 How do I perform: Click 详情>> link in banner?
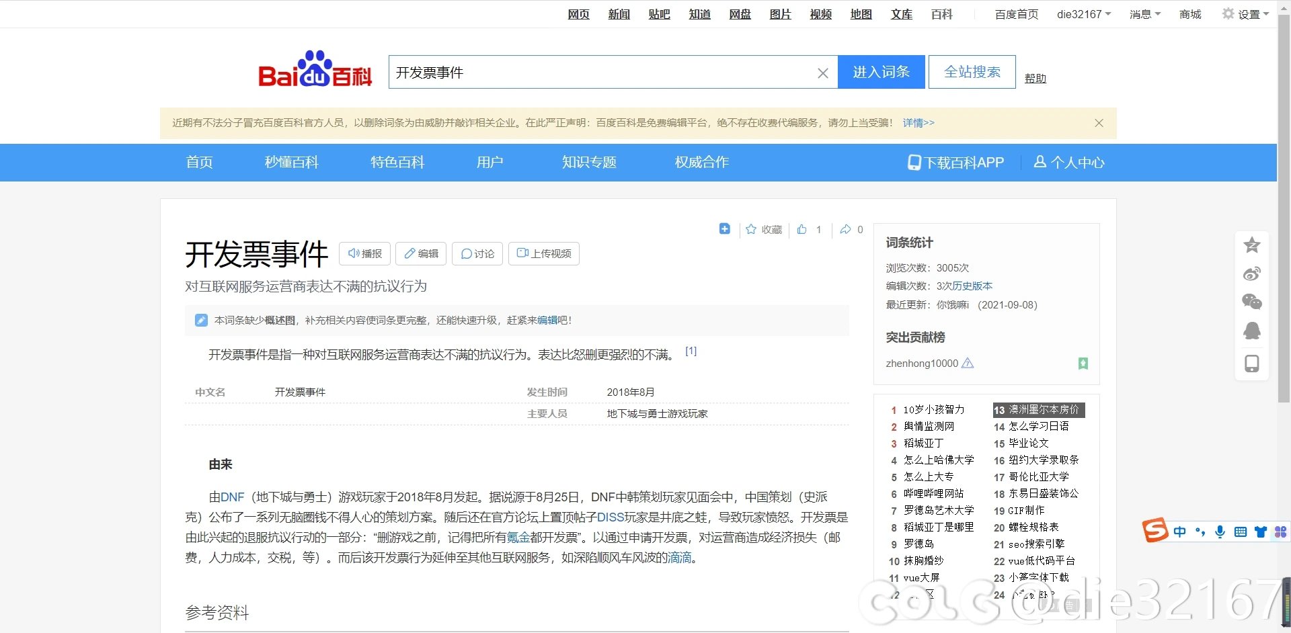(918, 123)
